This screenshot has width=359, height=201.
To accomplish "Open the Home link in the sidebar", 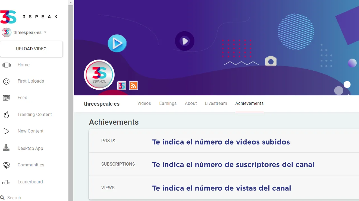I will [x=24, y=65].
